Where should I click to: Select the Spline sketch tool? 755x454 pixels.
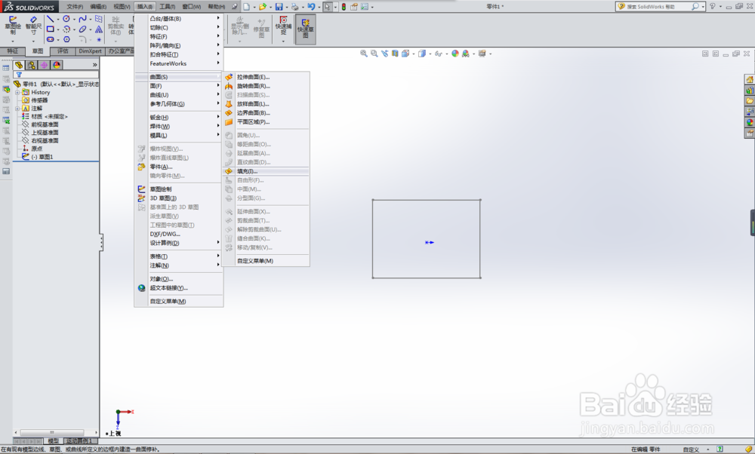[82, 19]
